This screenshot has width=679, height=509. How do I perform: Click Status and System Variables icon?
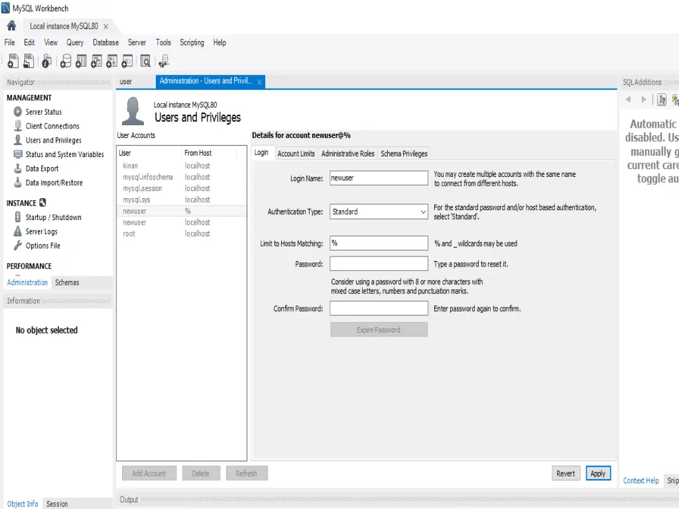click(18, 154)
